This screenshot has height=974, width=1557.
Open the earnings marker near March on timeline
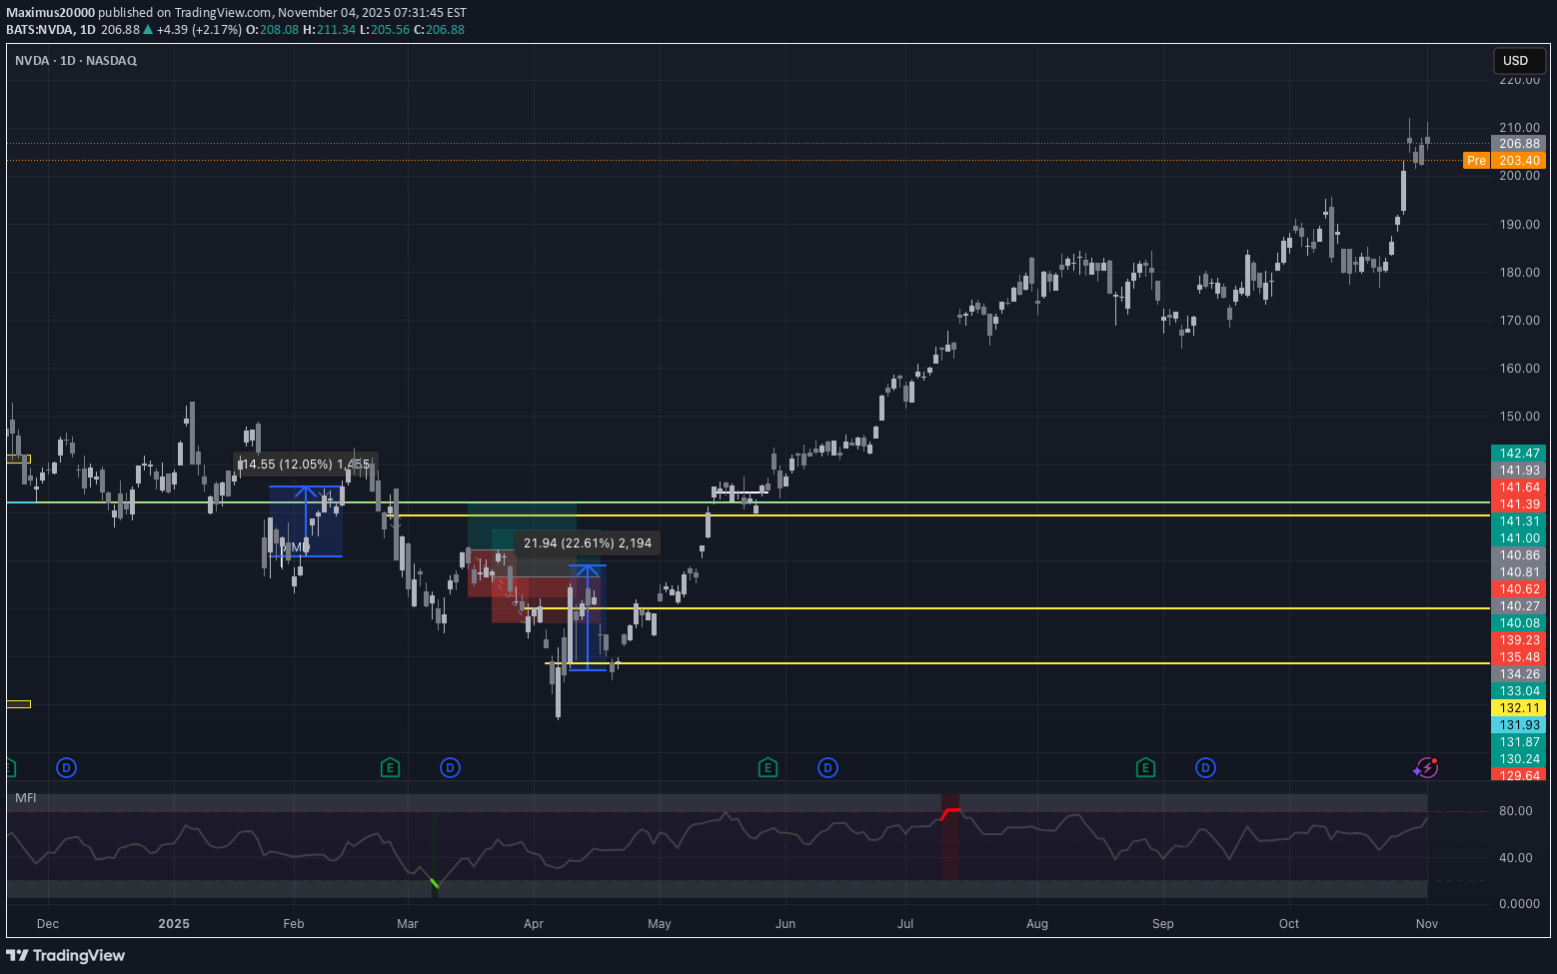coord(390,767)
